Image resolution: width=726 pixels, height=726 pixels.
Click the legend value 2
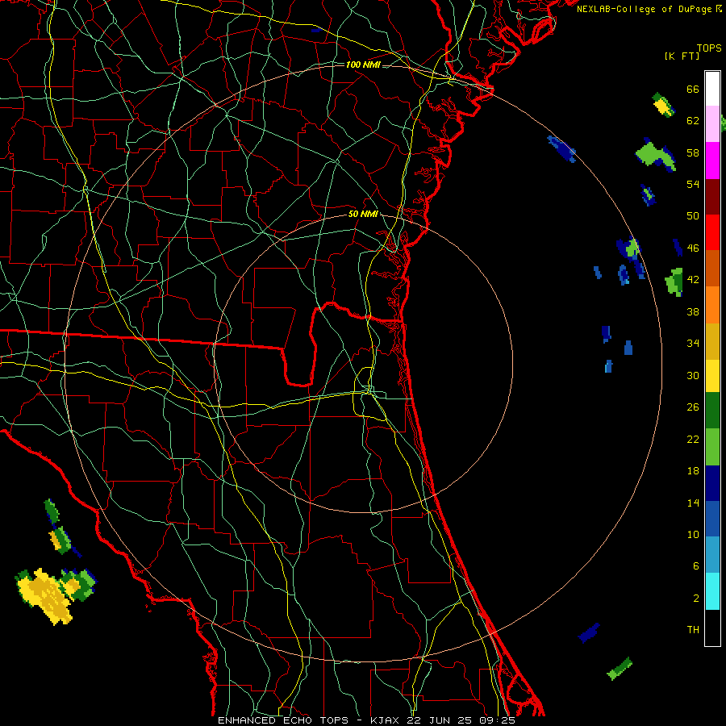click(696, 599)
